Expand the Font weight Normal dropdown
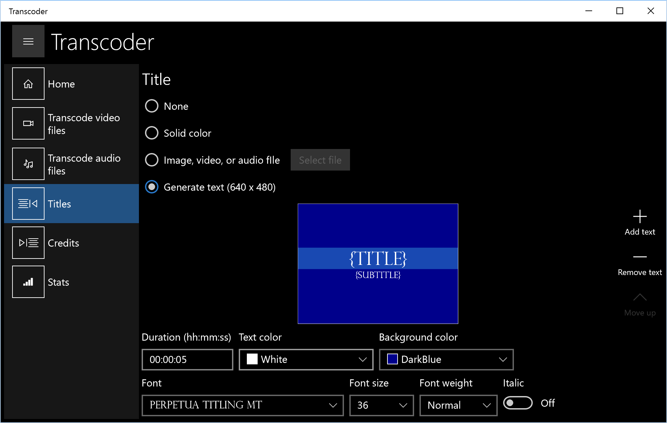Screen dimensions: 667x423 (x=458, y=405)
